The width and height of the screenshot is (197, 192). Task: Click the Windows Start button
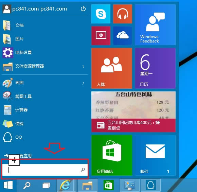pos(8,185)
